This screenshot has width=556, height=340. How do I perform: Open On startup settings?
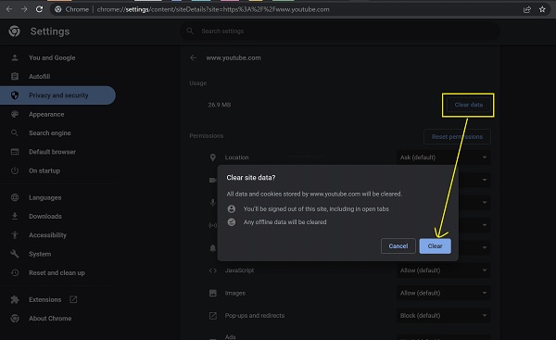[57, 170]
